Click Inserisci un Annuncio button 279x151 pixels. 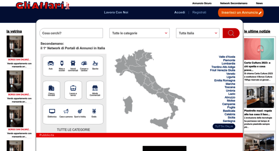[x=241, y=12]
